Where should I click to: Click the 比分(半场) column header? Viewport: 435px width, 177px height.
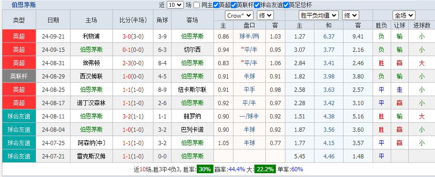pos(133,20)
